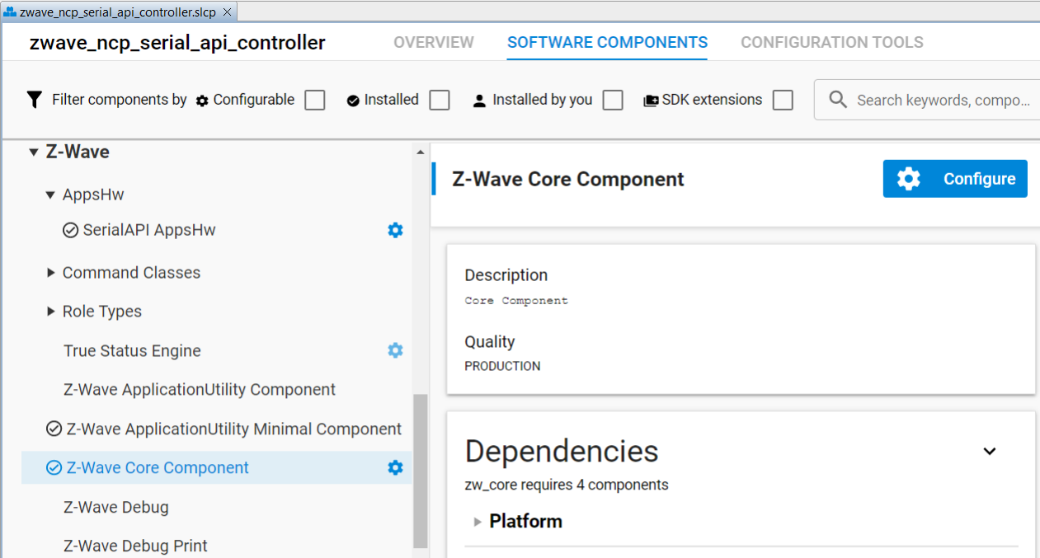Image resolution: width=1040 pixels, height=558 pixels.
Task: Expand the Command Classes node
Action: [50, 273]
